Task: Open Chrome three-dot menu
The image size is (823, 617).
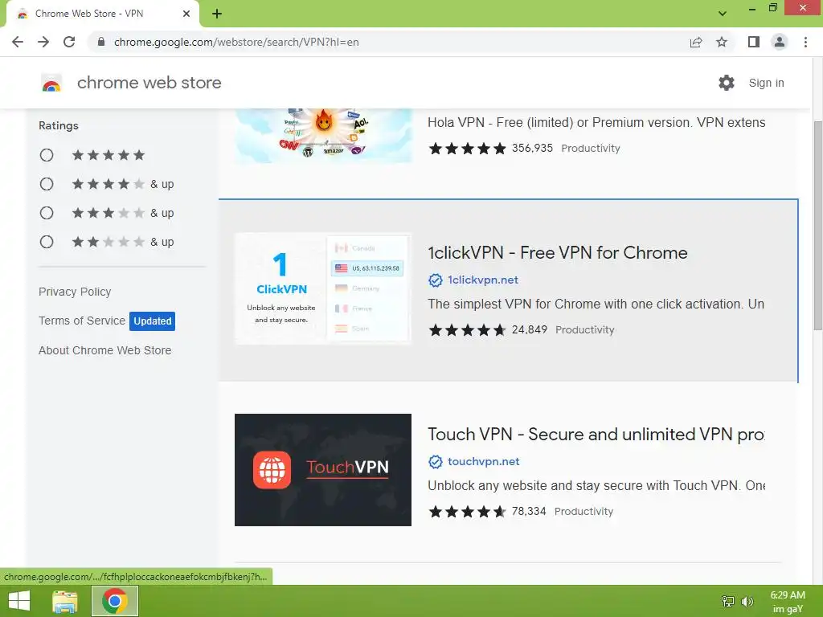Action: (x=805, y=42)
